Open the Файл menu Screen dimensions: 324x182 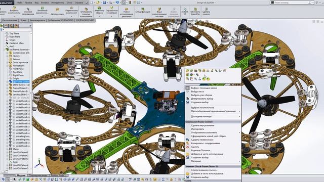point(20,3)
